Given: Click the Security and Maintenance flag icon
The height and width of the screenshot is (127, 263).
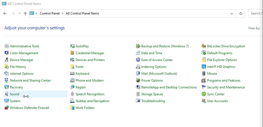Looking at the screenshot, I should pos(204,87).
